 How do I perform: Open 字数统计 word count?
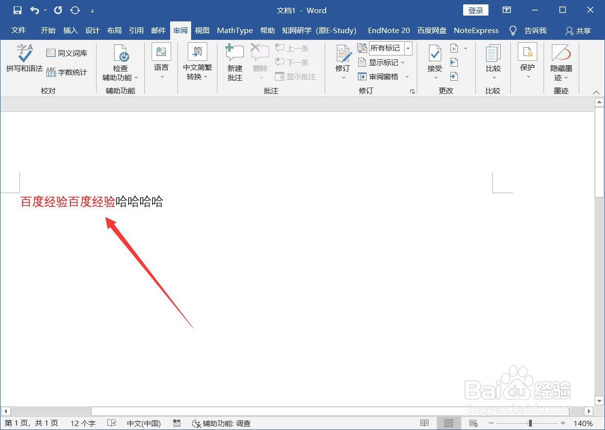point(67,72)
